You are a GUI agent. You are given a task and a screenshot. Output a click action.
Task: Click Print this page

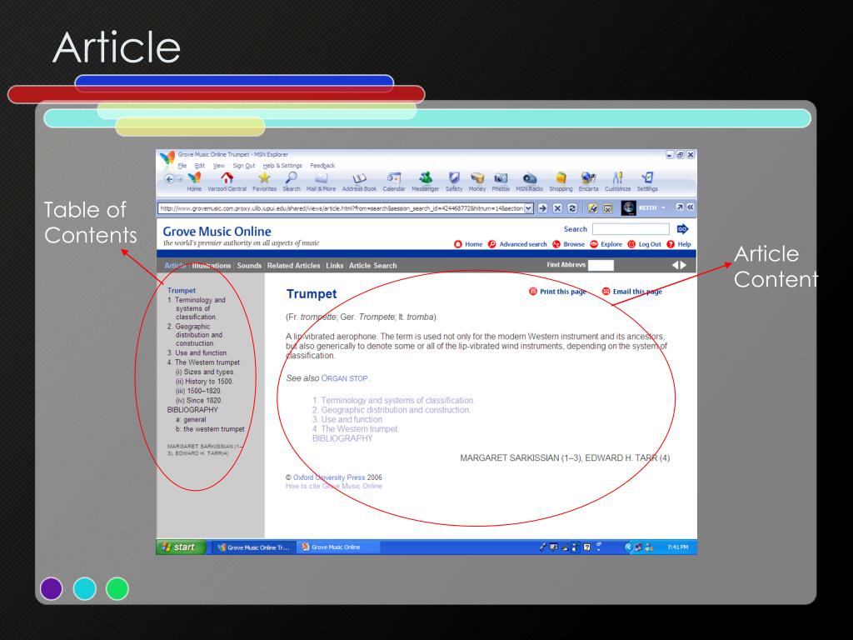click(557, 292)
